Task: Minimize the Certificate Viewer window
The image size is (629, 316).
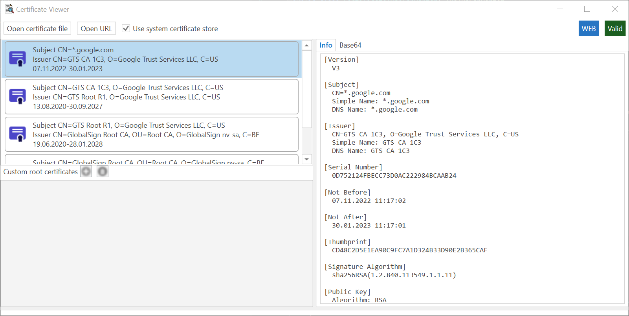Action: click(x=560, y=9)
